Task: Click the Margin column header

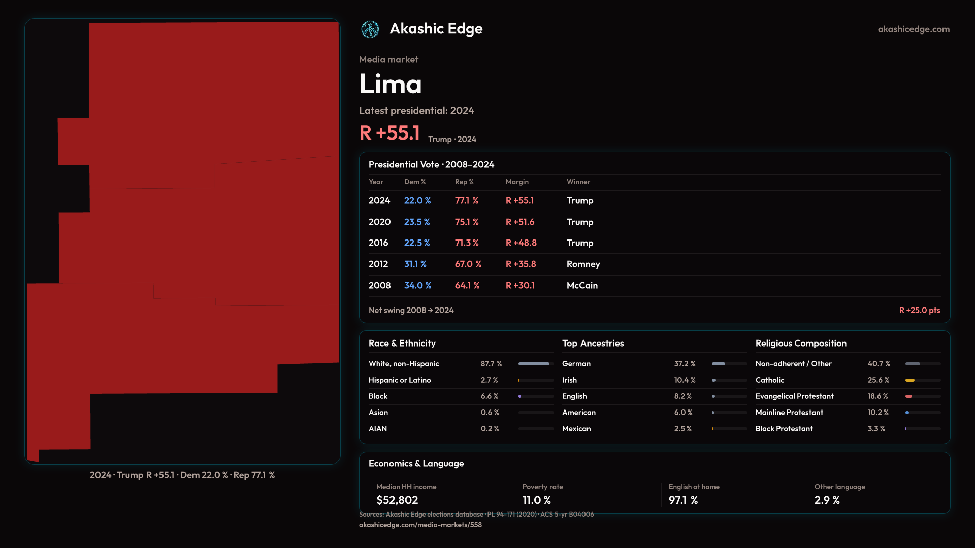Action: tap(516, 182)
